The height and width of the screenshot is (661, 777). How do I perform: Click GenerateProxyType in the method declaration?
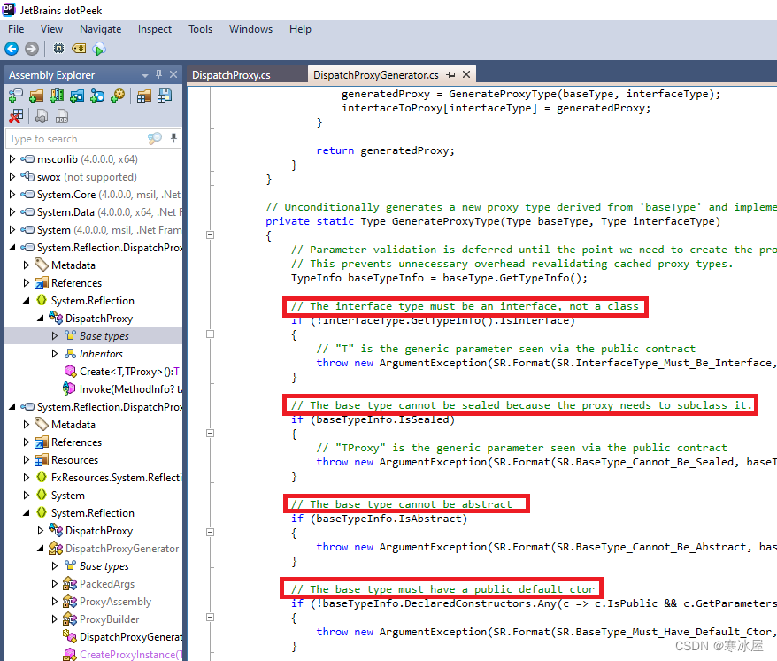(445, 221)
